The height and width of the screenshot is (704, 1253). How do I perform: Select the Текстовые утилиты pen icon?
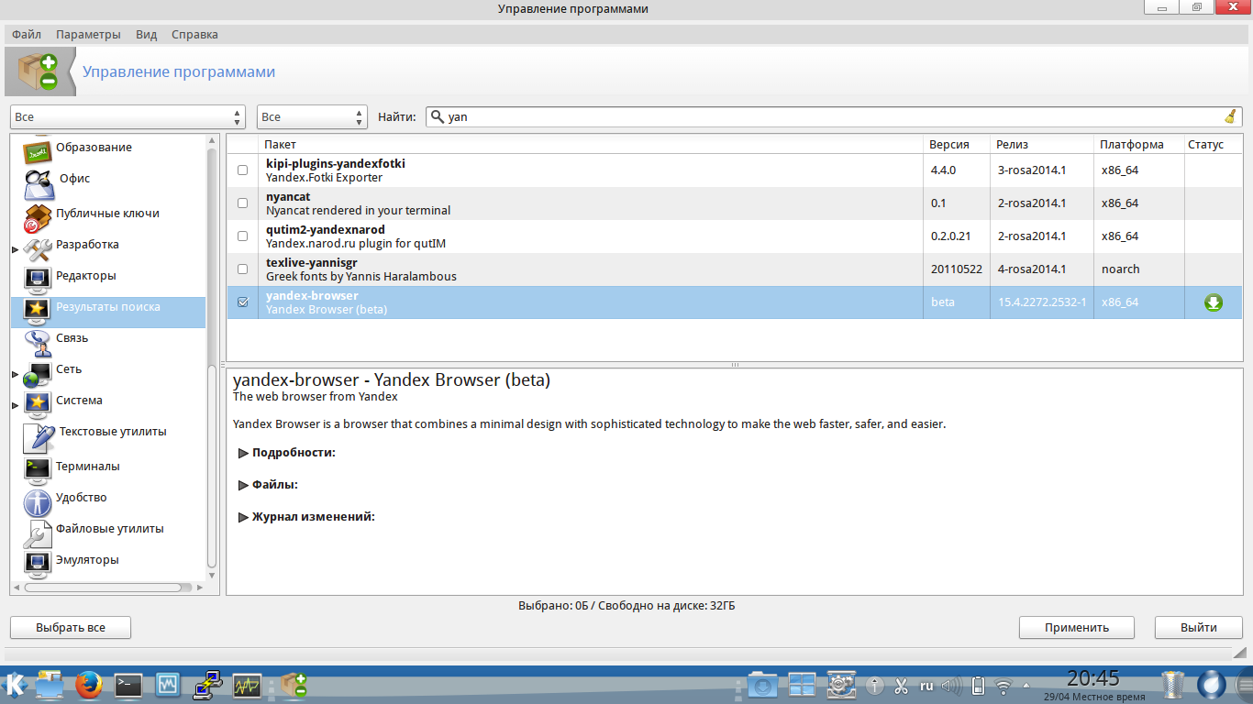[x=39, y=437]
